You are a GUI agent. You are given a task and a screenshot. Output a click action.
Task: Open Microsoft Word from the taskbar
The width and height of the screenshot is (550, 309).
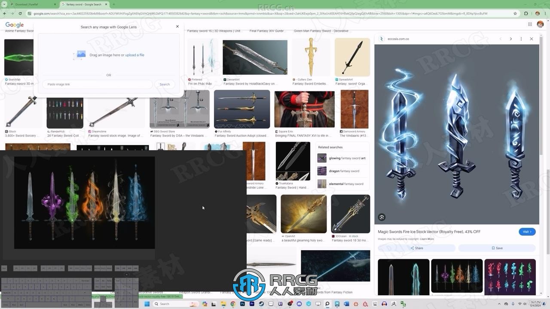point(346,304)
